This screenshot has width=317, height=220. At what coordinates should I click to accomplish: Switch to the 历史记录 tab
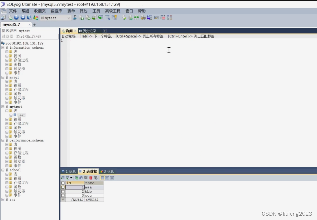coord(87,31)
